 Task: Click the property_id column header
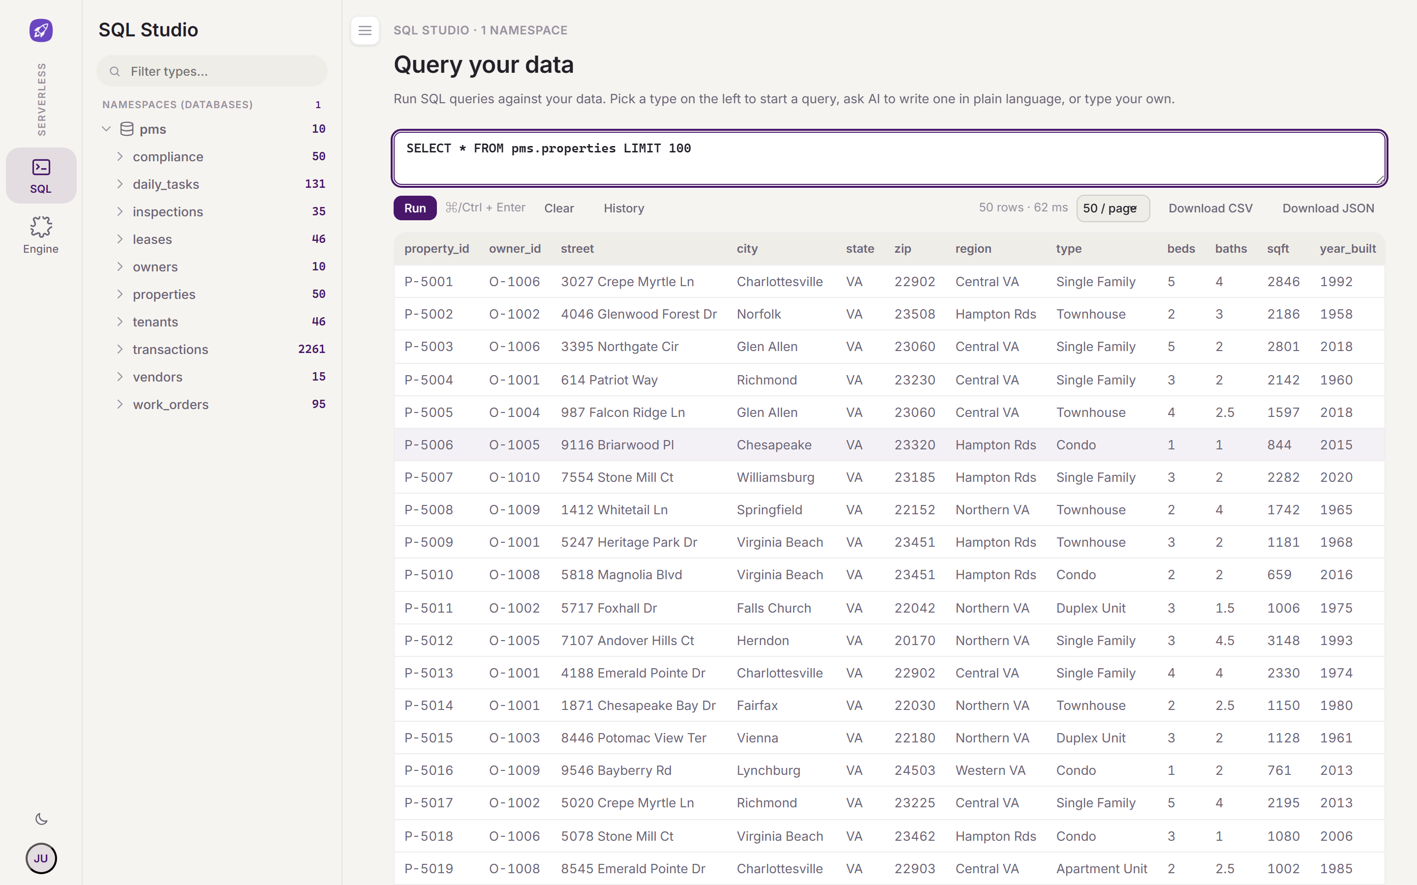coord(437,248)
